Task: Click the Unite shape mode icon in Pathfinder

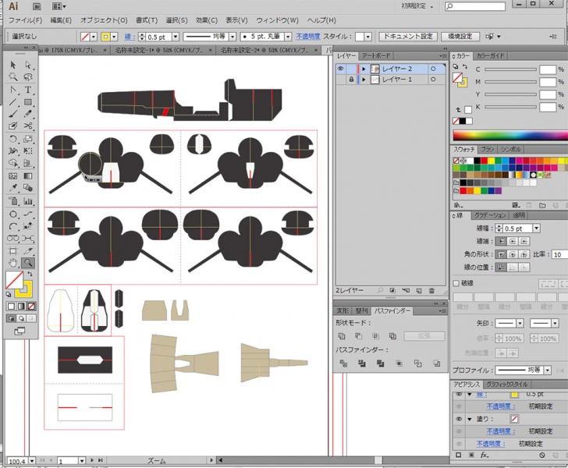Action: [x=341, y=336]
